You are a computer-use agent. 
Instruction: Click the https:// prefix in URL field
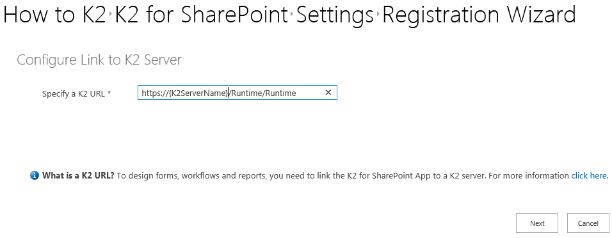[155, 93]
